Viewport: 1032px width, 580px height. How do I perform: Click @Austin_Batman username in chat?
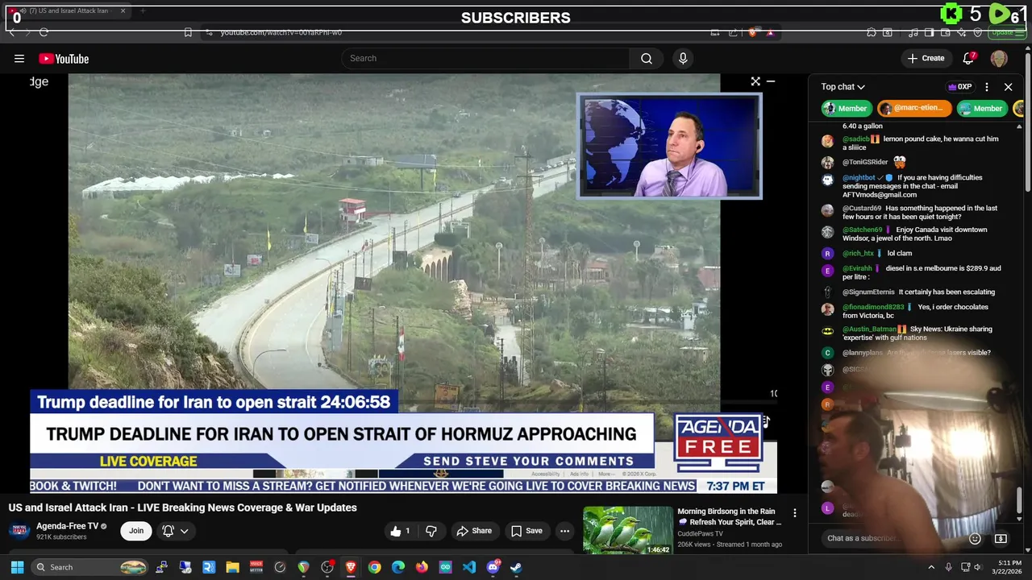tap(869, 329)
